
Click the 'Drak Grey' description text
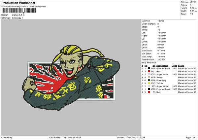(x=161, y=80)
